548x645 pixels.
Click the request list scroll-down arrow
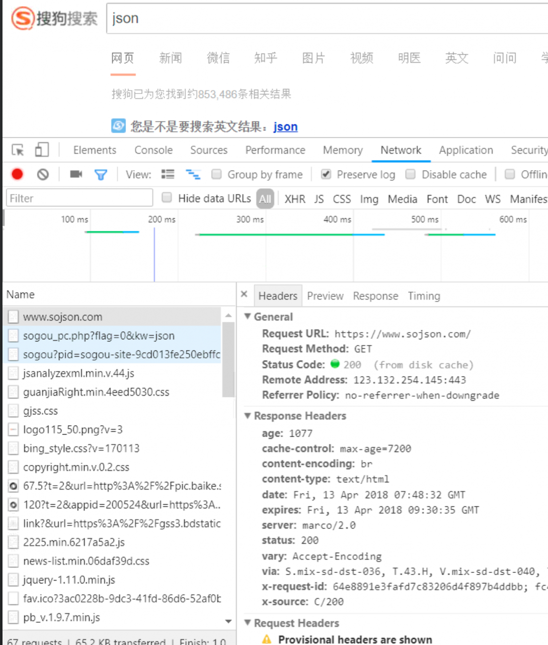(x=228, y=621)
